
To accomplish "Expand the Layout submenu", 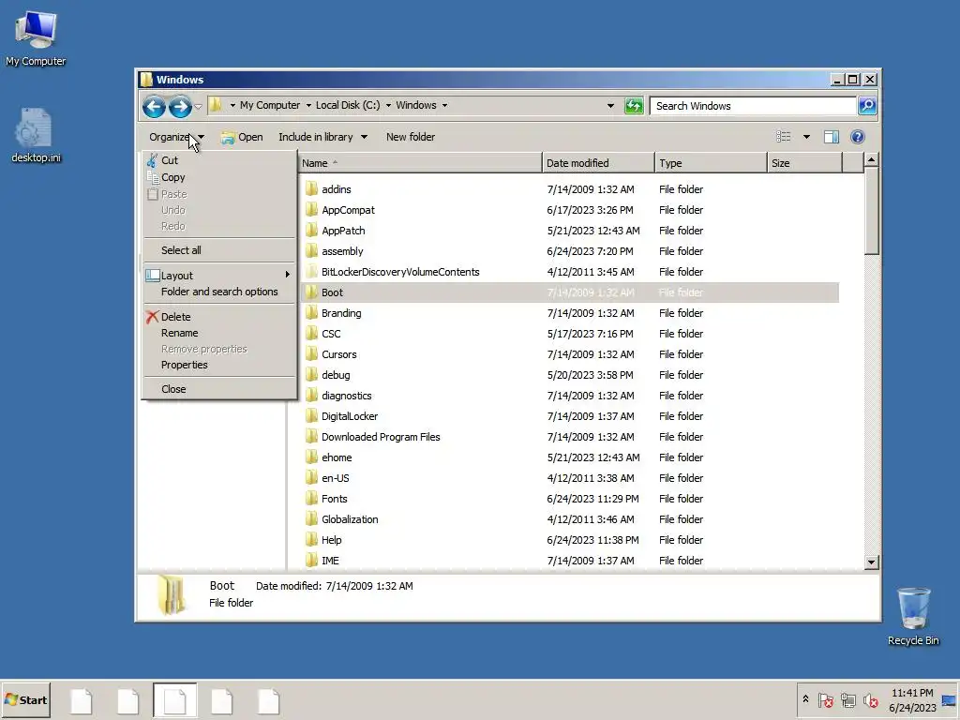I will point(217,275).
